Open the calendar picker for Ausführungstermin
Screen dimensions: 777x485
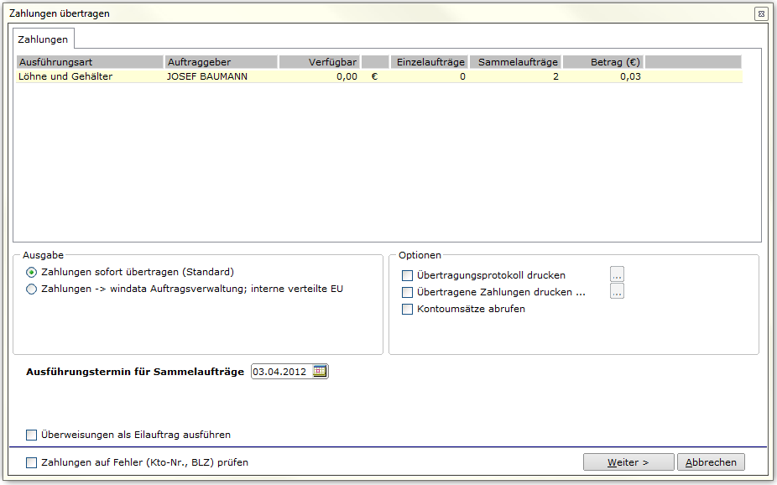click(320, 371)
